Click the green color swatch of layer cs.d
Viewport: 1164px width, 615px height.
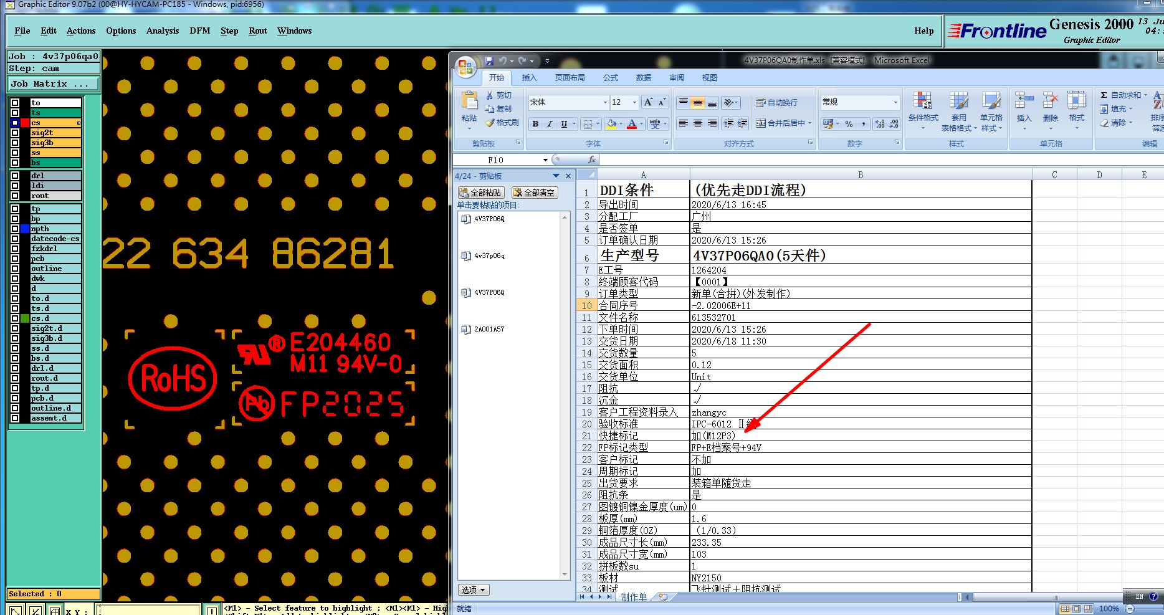tap(25, 318)
